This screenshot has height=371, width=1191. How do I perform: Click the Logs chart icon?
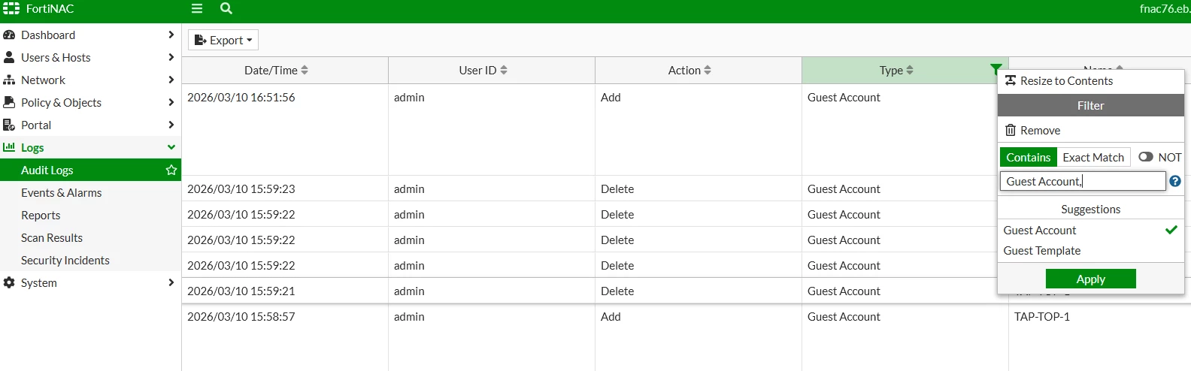click(9, 147)
